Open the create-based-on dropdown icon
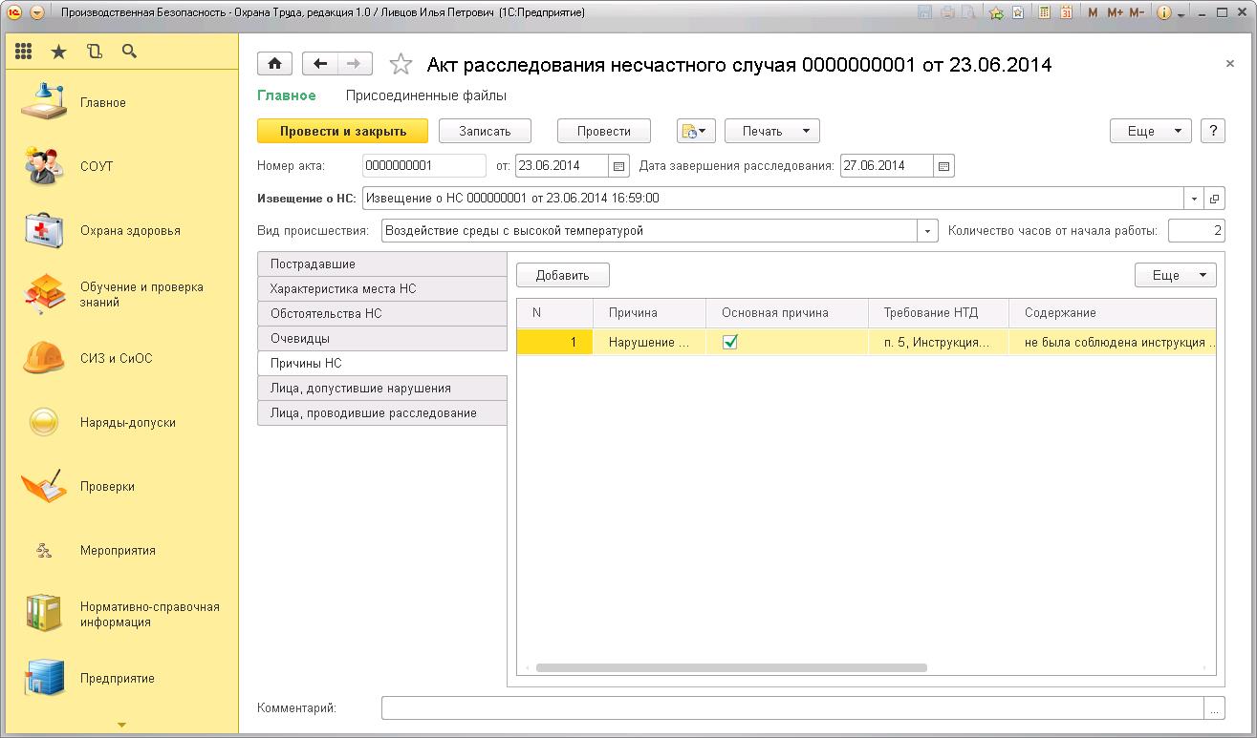 point(696,131)
